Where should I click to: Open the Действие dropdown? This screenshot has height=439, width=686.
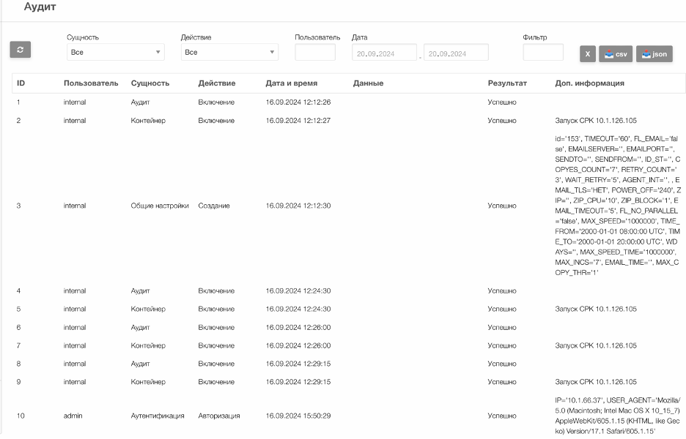click(229, 52)
